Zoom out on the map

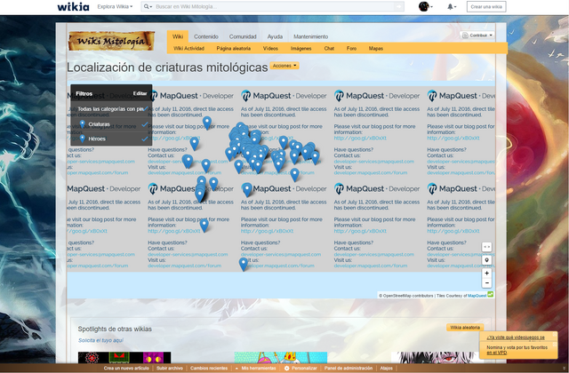(x=486, y=283)
